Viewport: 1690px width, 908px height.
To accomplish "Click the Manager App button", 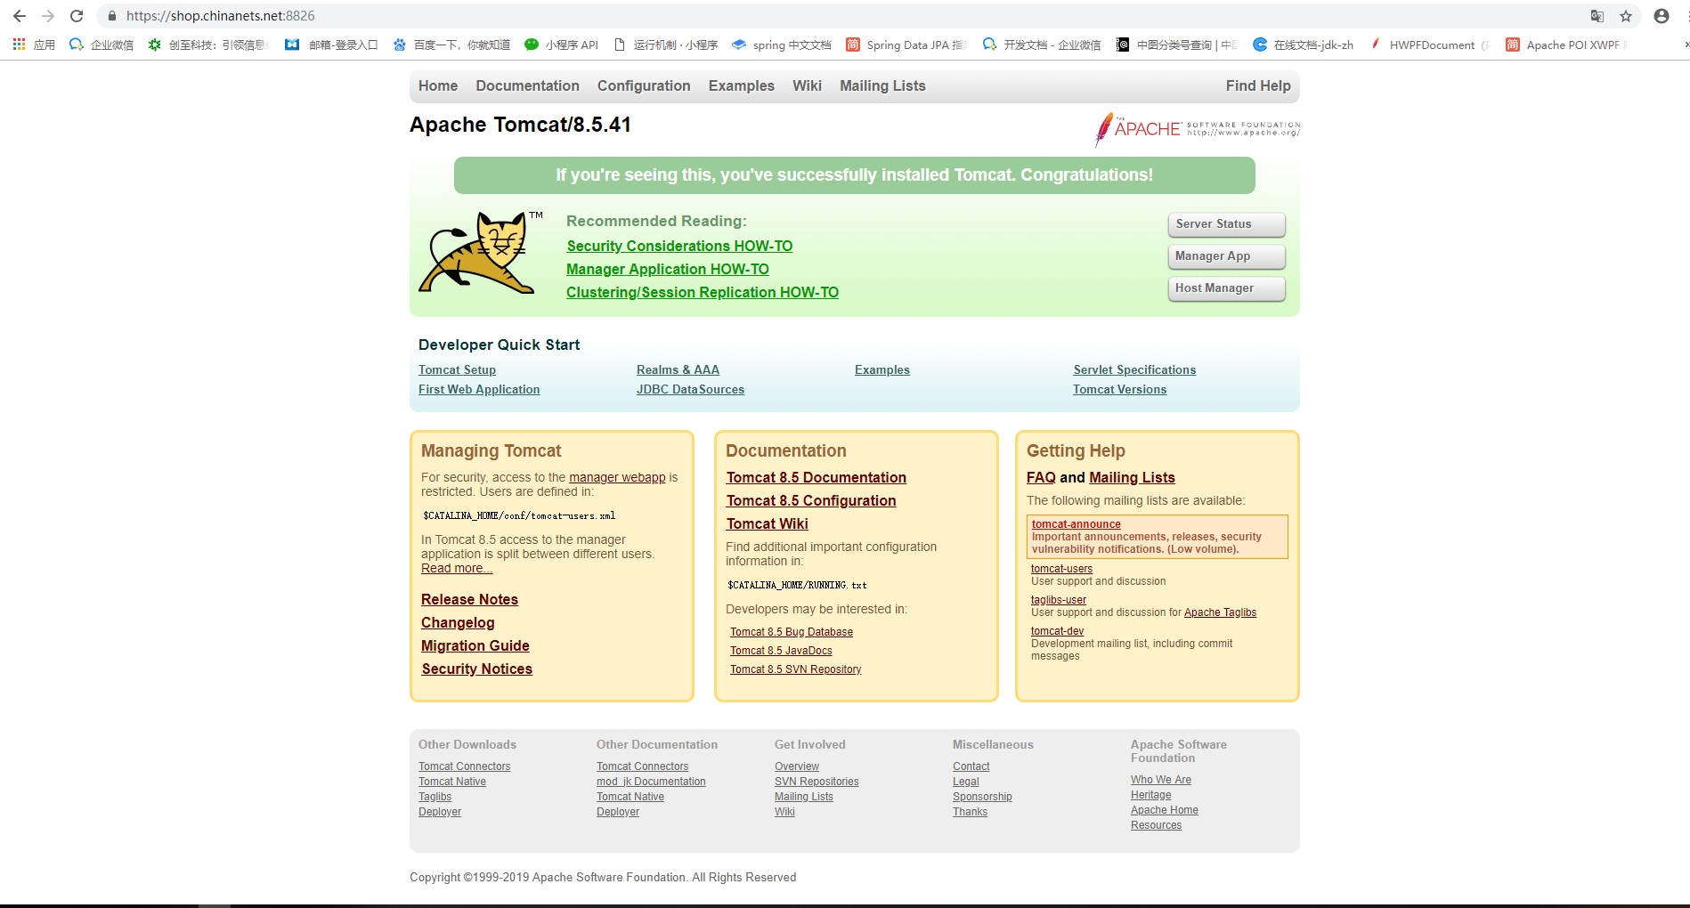I will tap(1226, 256).
